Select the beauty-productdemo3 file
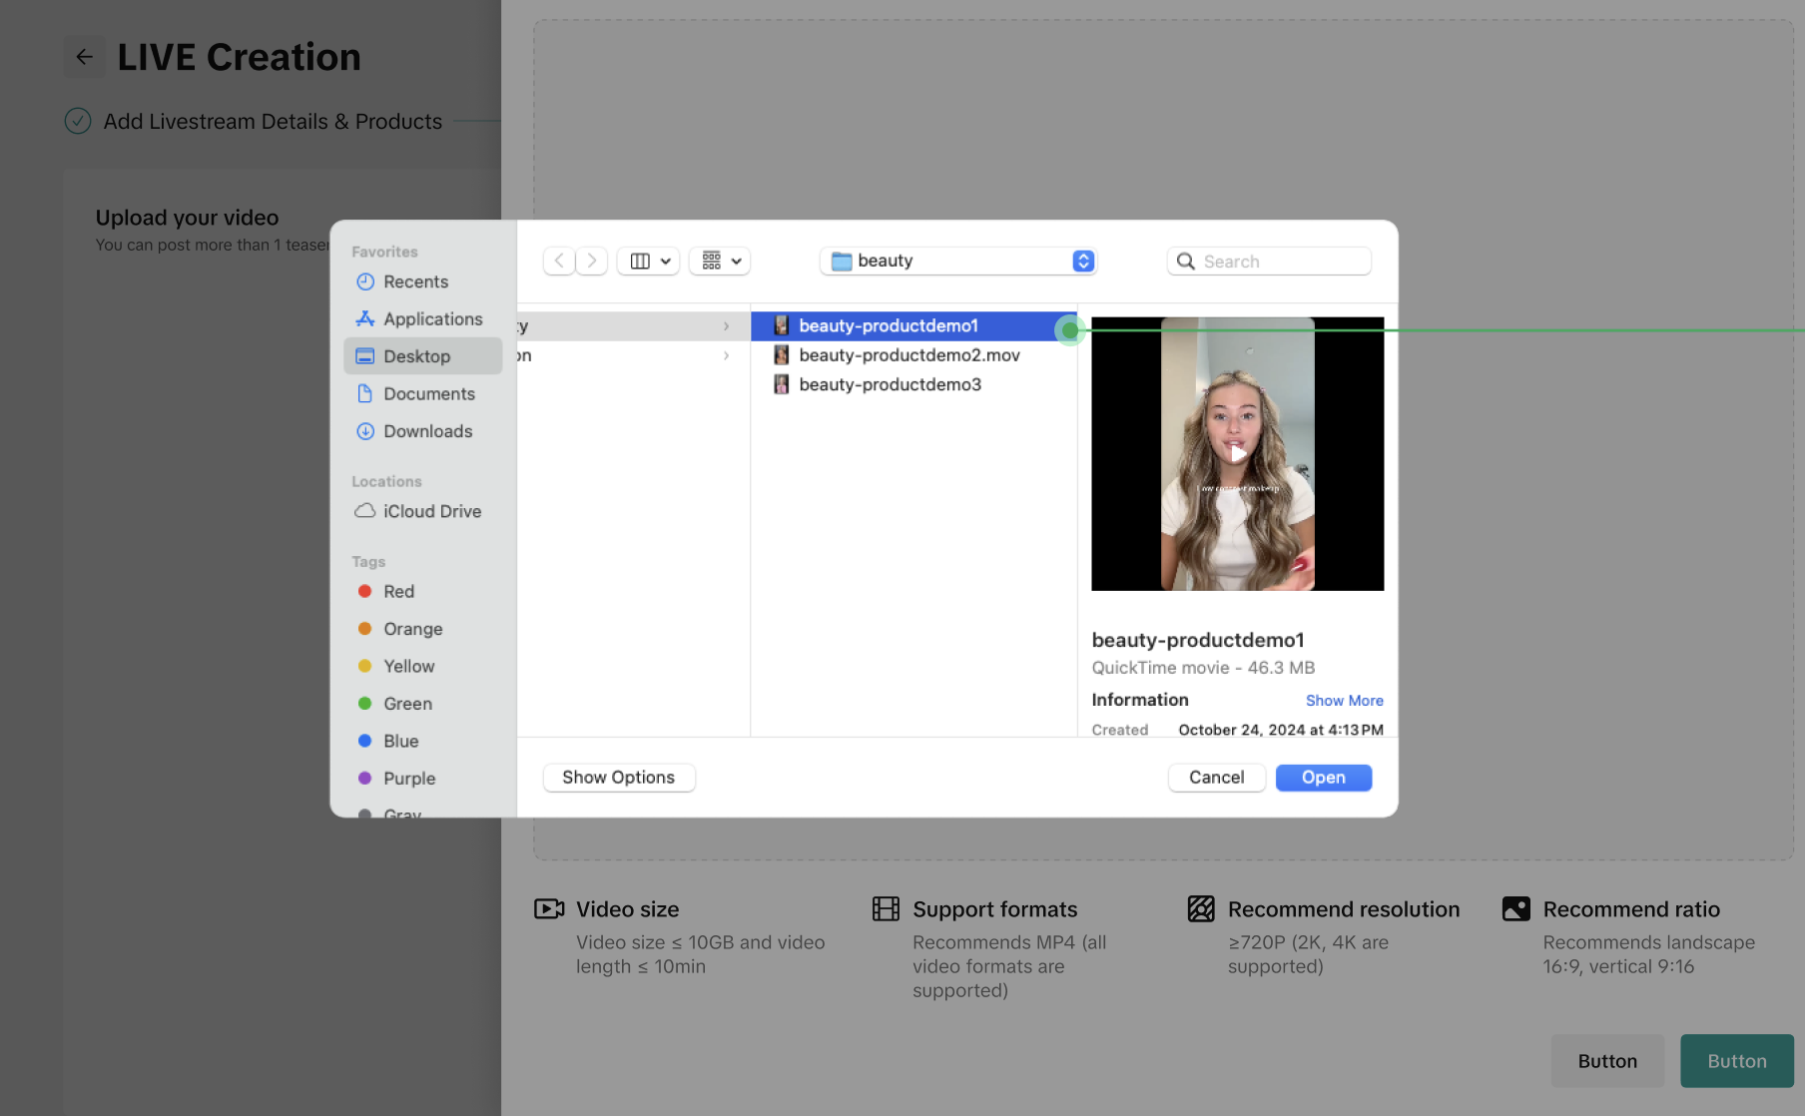The width and height of the screenshot is (1805, 1116). pos(890,385)
